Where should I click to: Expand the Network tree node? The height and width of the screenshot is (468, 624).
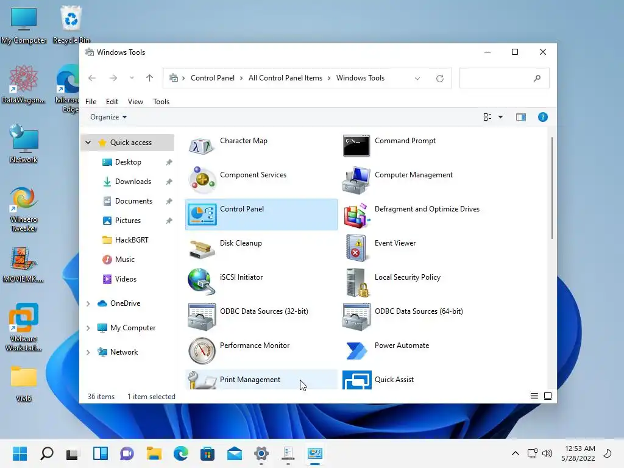point(88,352)
